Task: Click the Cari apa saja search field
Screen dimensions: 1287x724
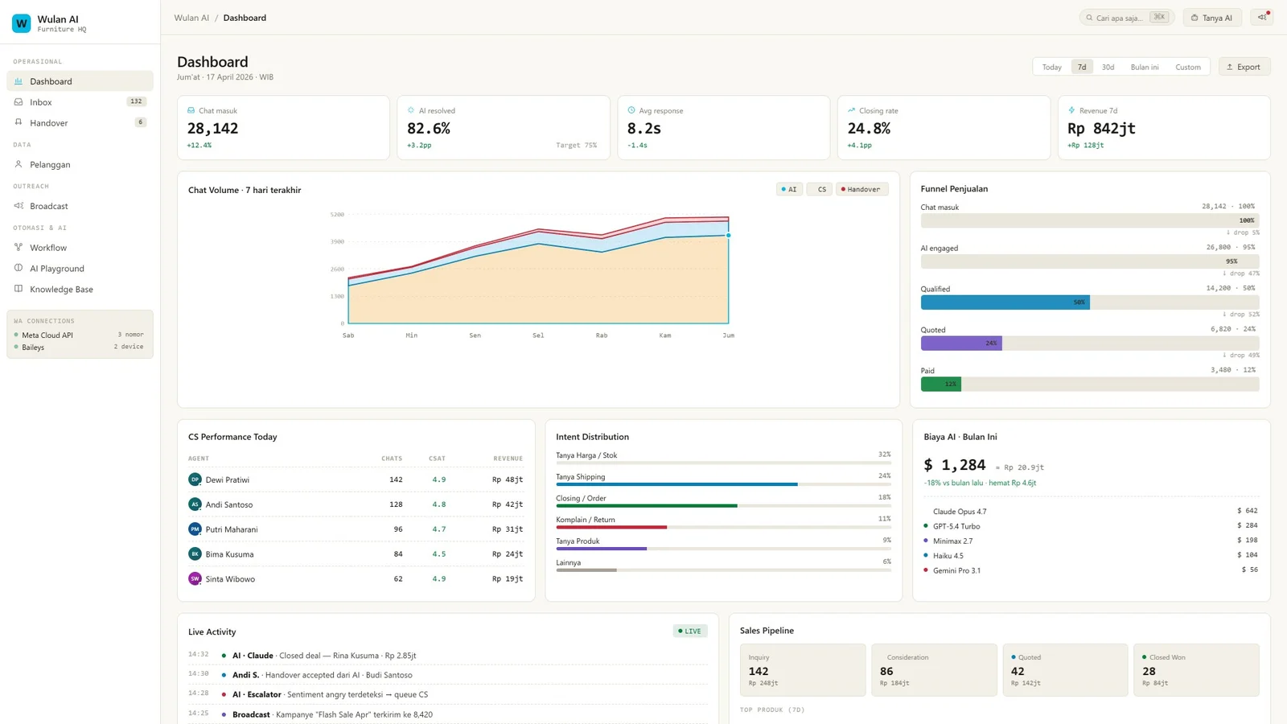Action: tap(1125, 16)
